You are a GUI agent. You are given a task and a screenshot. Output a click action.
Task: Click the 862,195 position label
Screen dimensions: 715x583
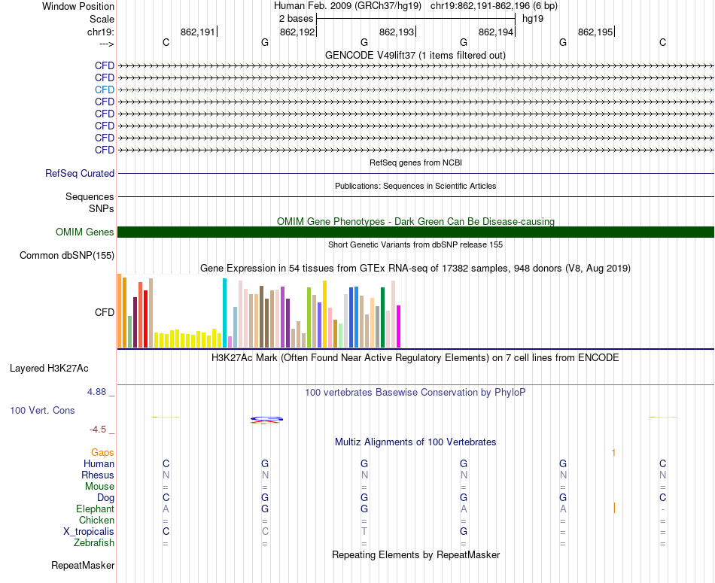pyautogui.click(x=595, y=32)
